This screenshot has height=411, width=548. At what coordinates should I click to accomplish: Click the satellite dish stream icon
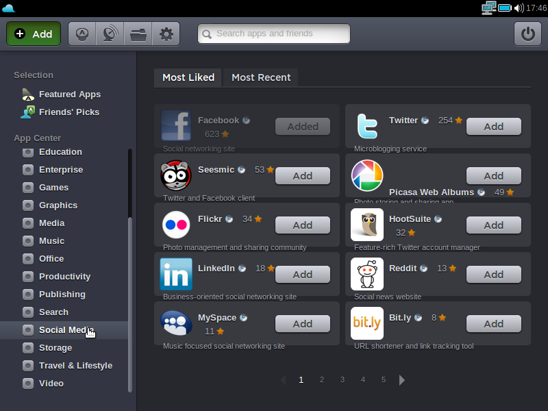[110, 34]
